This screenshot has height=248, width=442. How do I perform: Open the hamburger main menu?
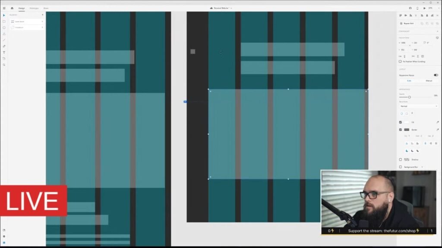click(x=4, y=8)
